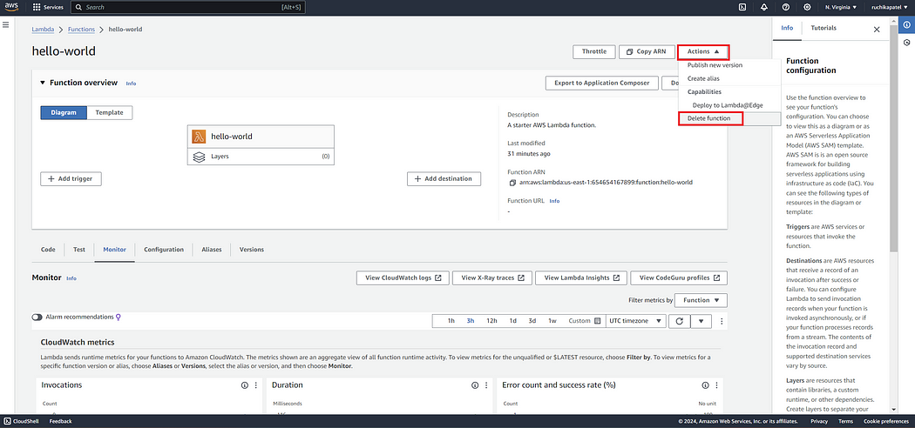Screen dimensions: 915x428
Task: Open the Configuration tab
Action: [164, 249]
